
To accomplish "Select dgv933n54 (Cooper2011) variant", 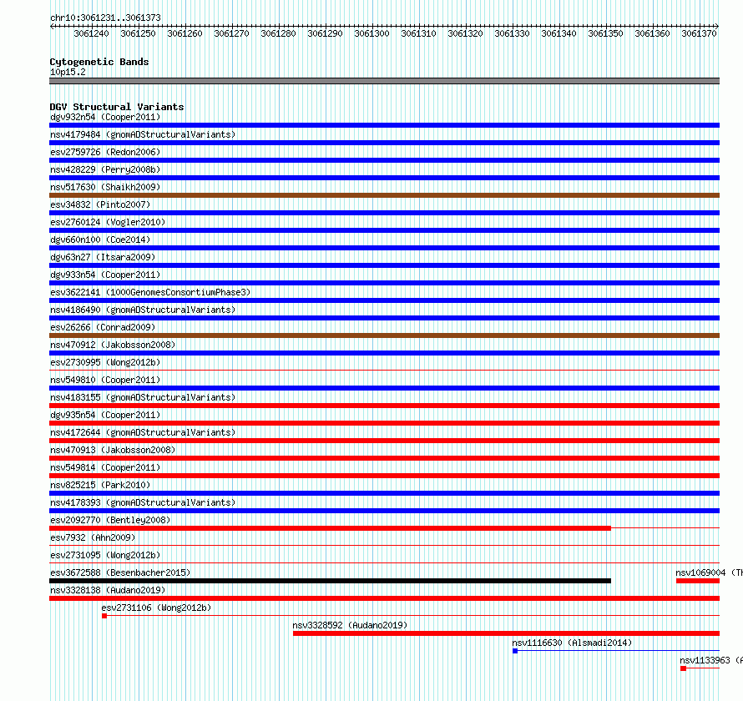I will tap(105, 275).
